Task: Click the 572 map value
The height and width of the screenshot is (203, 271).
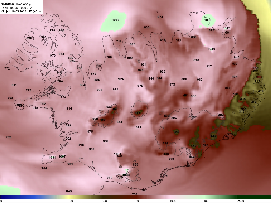Action: (178, 40)
